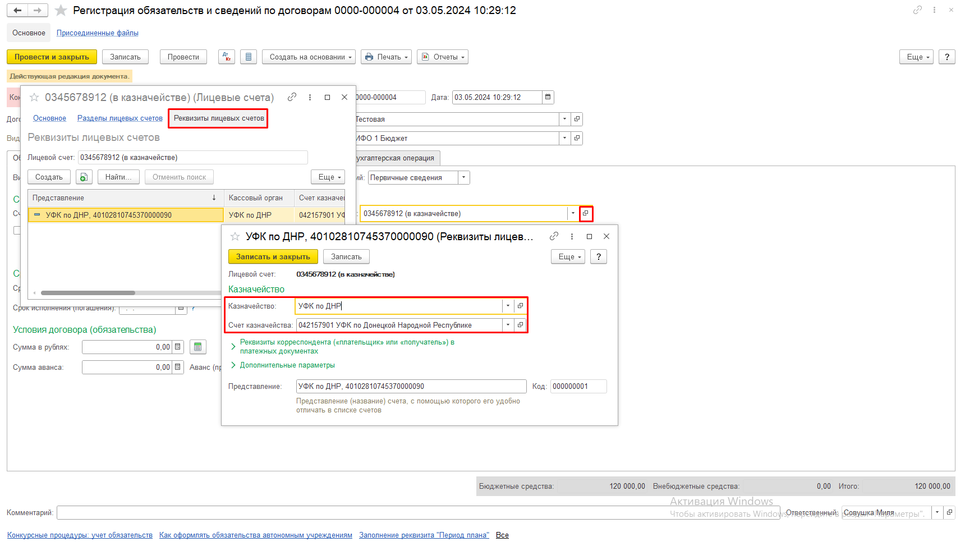This screenshot has height=546, width=965.
Task: Favorite star in Лицевые счета window
Action: (x=34, y=97)
